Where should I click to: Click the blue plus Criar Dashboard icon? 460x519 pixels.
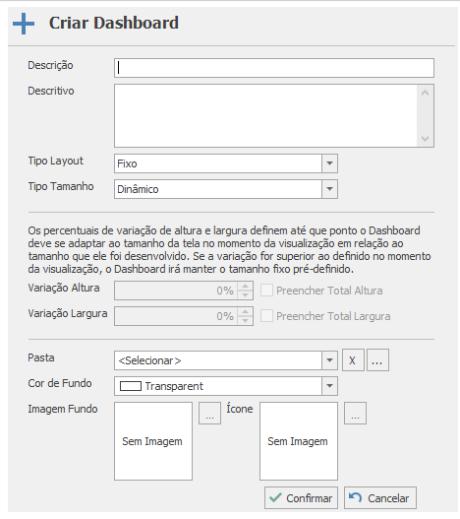(24, 24)
